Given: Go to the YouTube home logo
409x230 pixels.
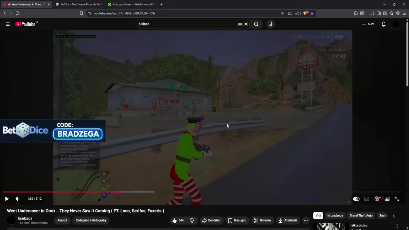Looking at the screenshot, I should coord(26,24).
